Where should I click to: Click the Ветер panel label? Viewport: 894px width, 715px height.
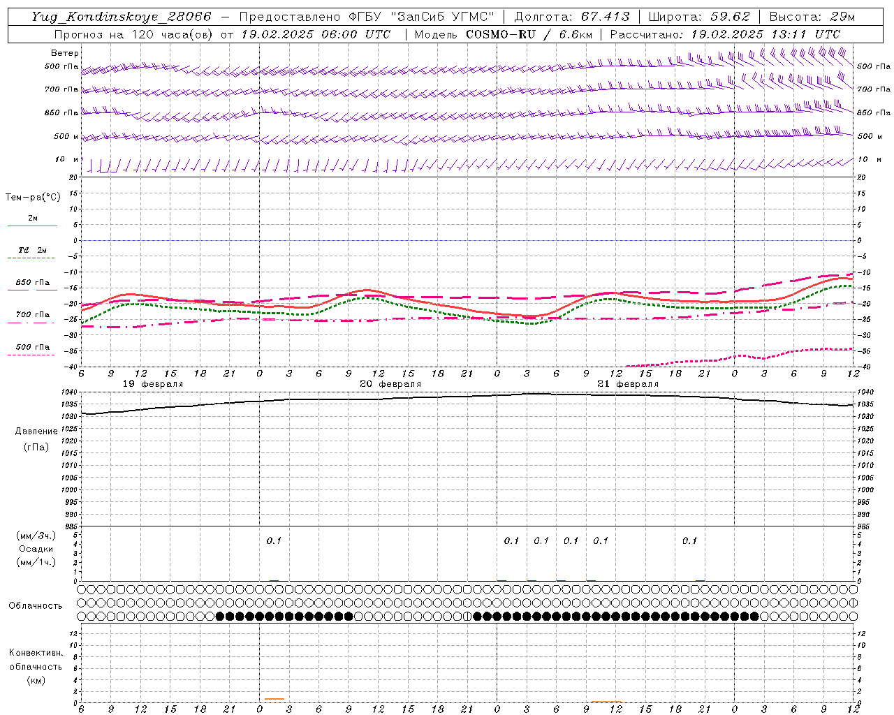tap(65, 53)
